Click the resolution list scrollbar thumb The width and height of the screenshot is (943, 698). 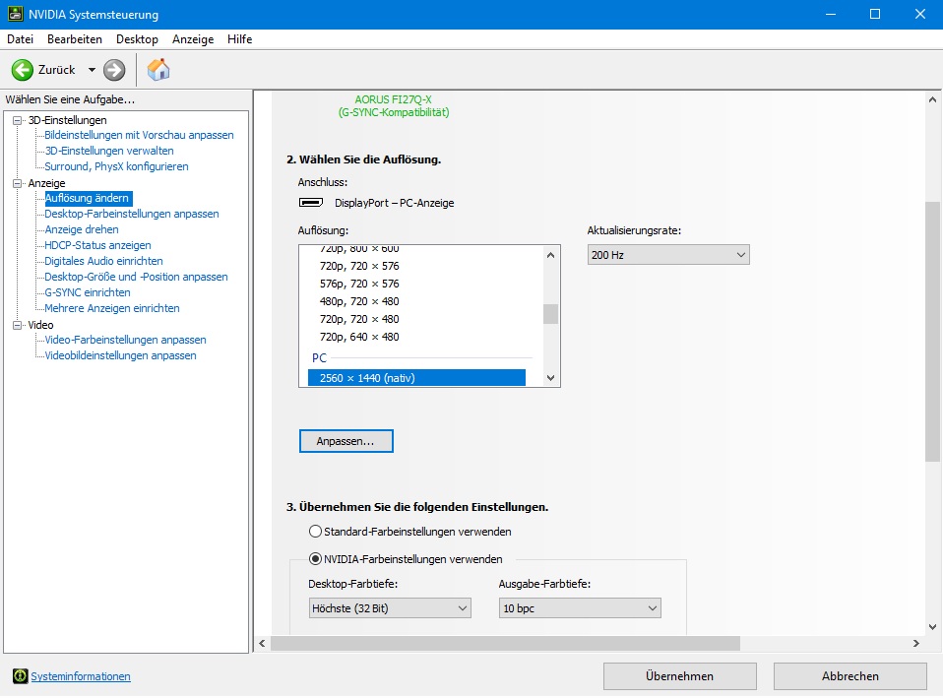551,314
